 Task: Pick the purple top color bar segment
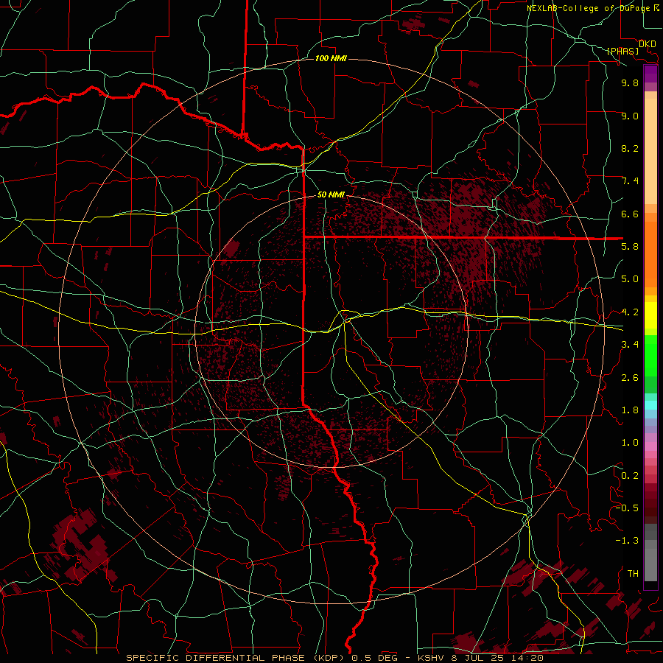coord(650,74)
